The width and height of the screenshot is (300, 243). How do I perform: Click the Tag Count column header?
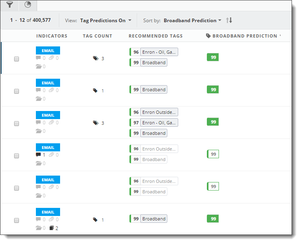click(x=98, y=36)
